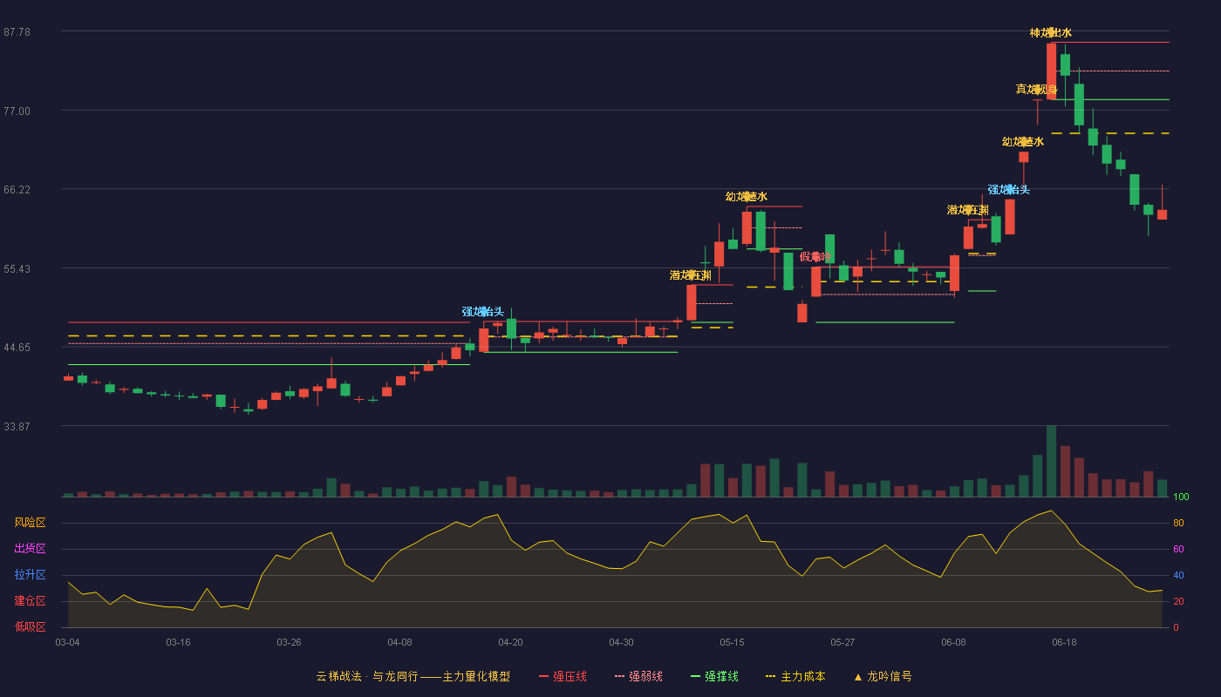Click the 低吸区 zone label

click(30, 626)
